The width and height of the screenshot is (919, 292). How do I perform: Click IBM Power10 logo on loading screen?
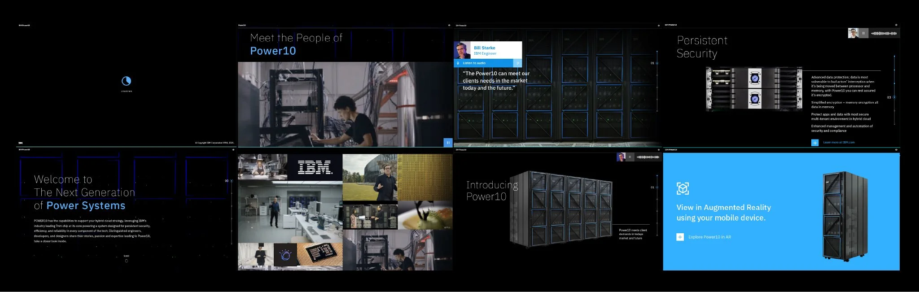(x=24, y=25)
